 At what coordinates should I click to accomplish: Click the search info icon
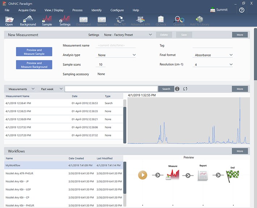(177, 89)
